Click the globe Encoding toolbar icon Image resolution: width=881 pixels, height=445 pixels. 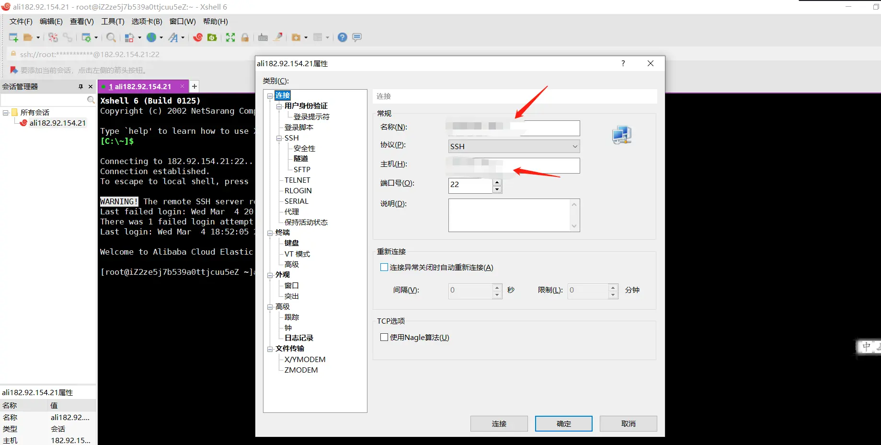tap(151, 37)
